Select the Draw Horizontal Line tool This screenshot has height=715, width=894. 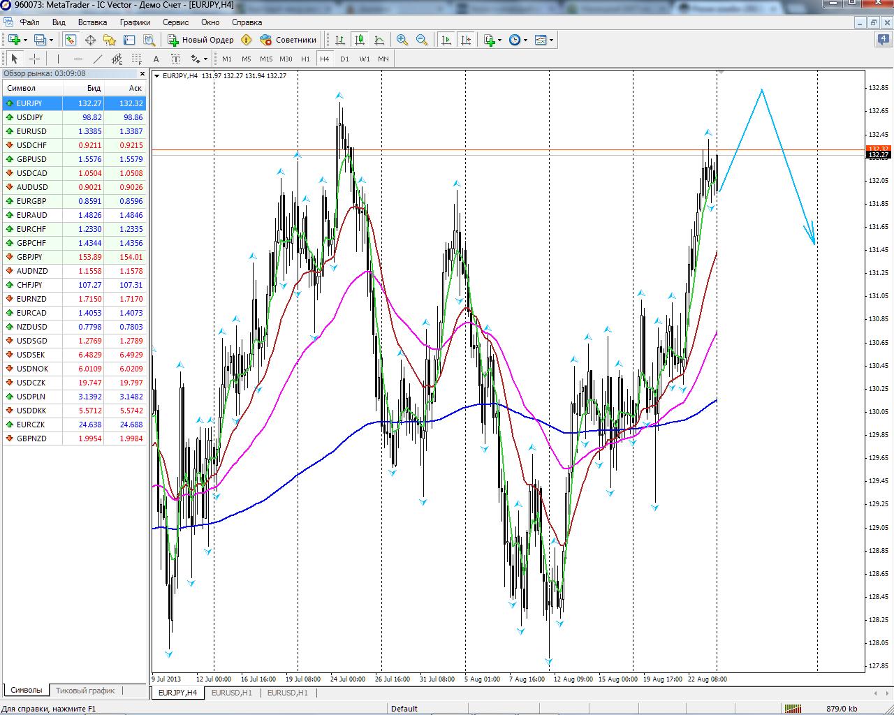point(78,59)
